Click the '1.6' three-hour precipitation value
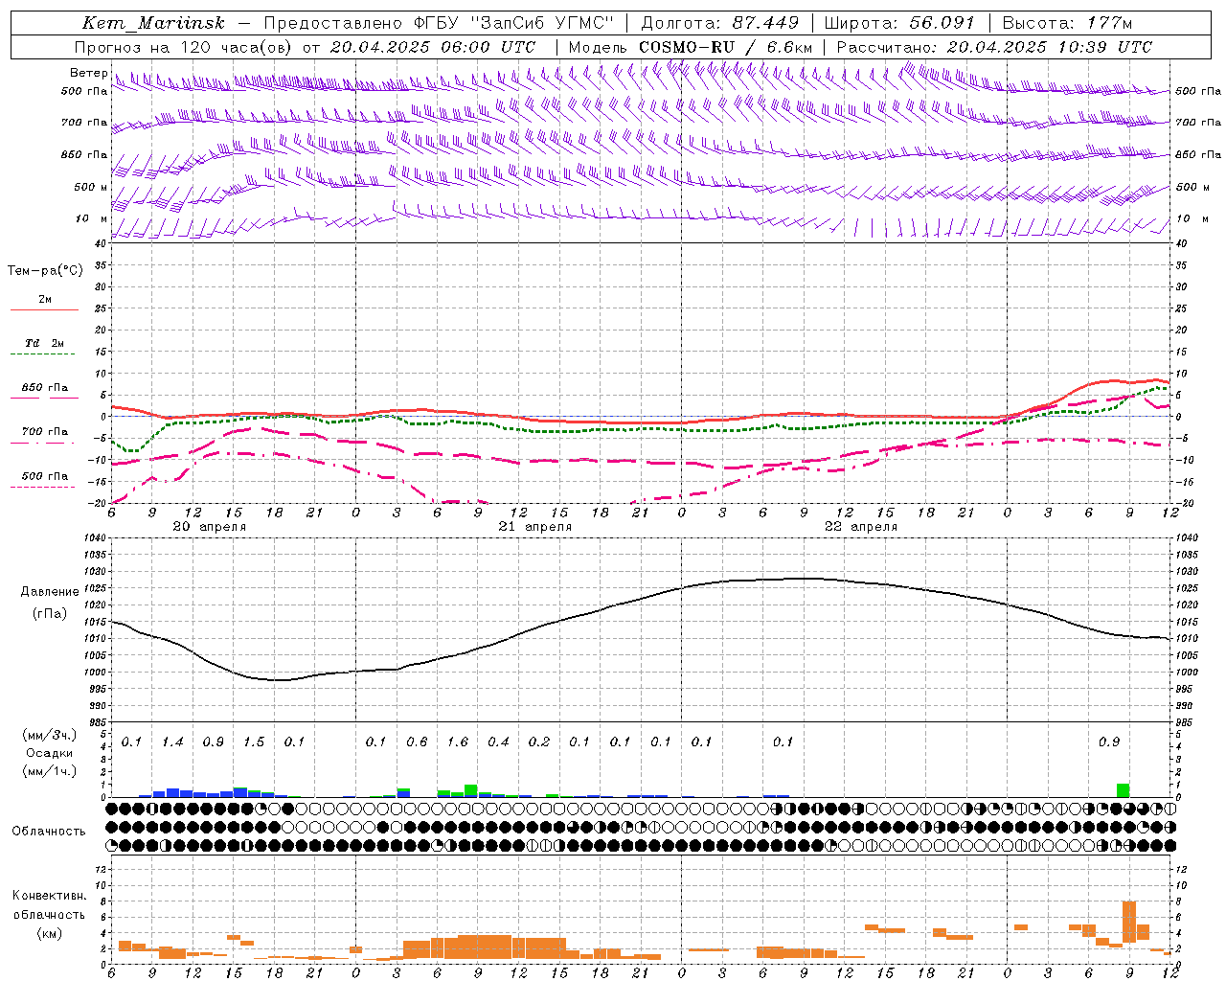This screenshot has width=1226, height=981. point(458,742)
